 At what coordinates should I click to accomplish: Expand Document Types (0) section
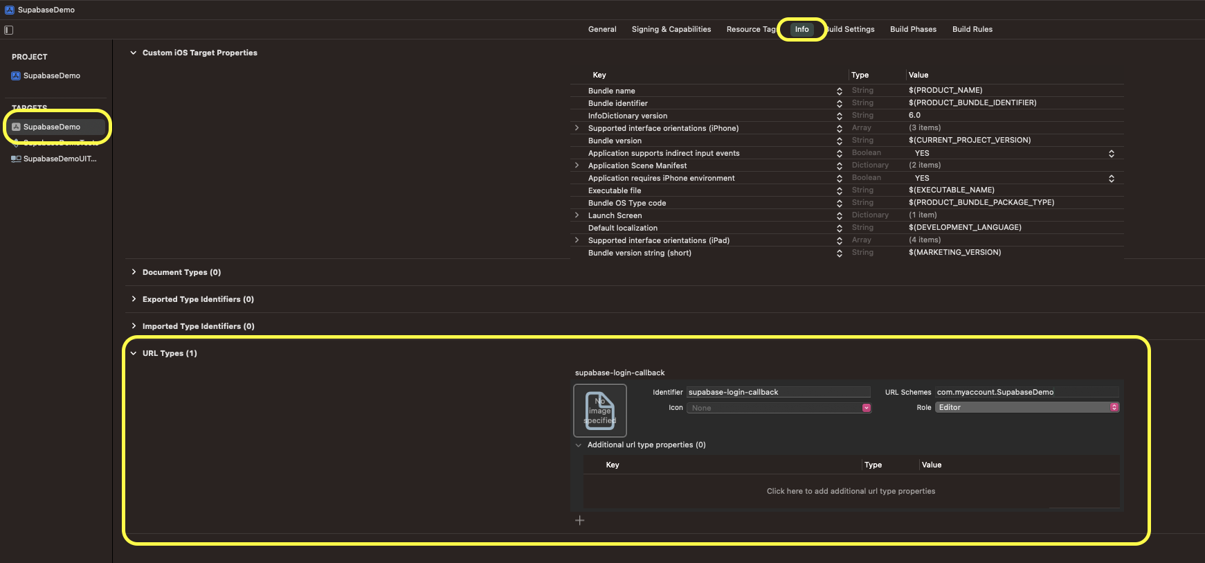134,272
